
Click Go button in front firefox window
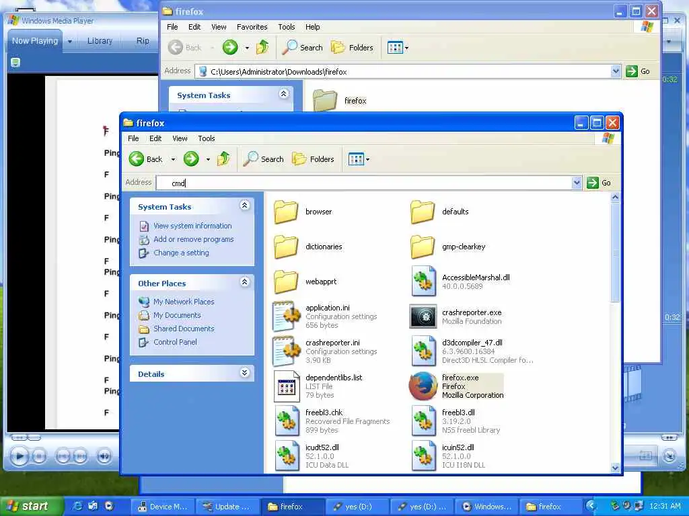pyautogui.click(x=599, y=183)
